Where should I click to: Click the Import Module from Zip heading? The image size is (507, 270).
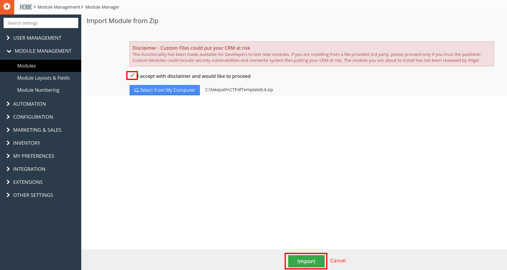tap(122, 21)
